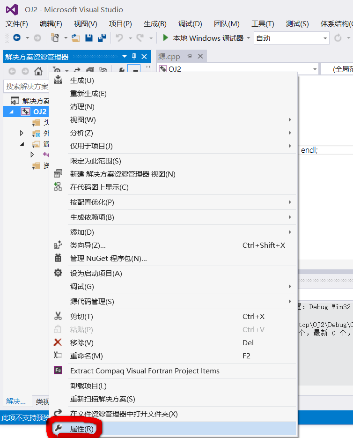This screenshot has width=353, height=438.
Task: Expand the 调试(G) submenu
Action: pyautogui.click(x=173, y=287)
